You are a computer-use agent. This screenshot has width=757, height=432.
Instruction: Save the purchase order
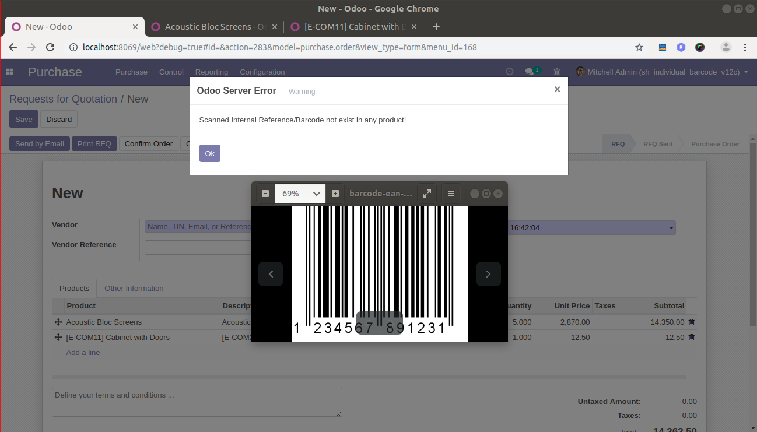(x=24, y=119)
